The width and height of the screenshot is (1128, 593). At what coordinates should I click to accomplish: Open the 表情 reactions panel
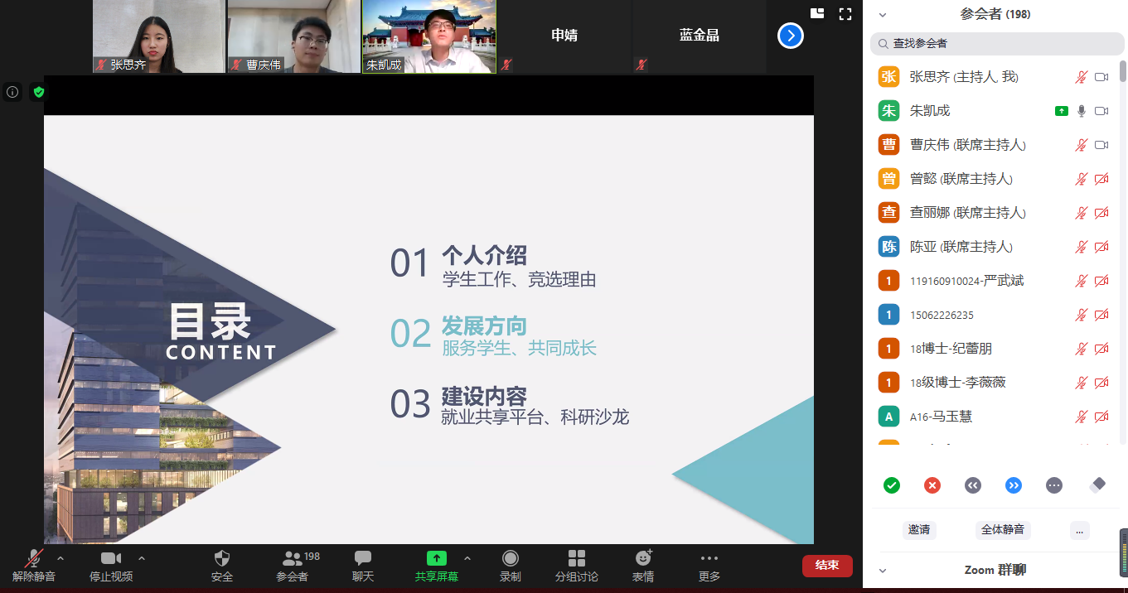643,565
